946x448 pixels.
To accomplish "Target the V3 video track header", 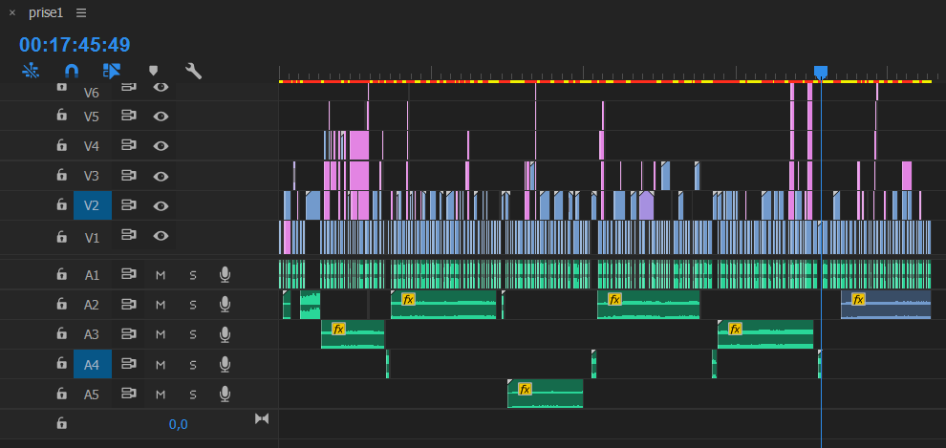I will (x=93, y=176).
